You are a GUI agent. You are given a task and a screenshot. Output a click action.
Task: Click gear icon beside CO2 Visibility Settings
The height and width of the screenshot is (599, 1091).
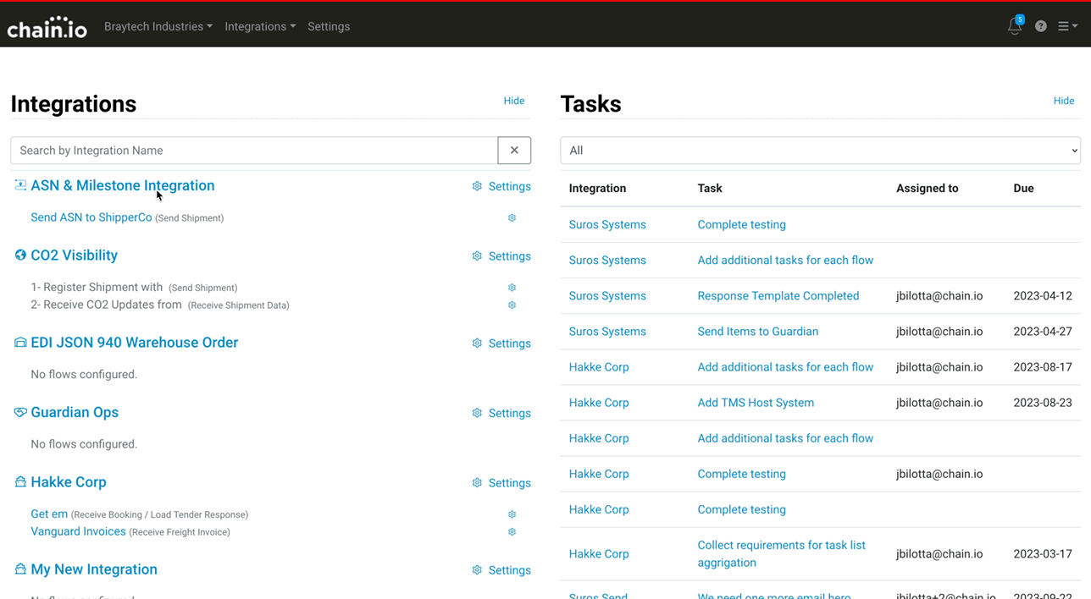[x=477, y=256]
